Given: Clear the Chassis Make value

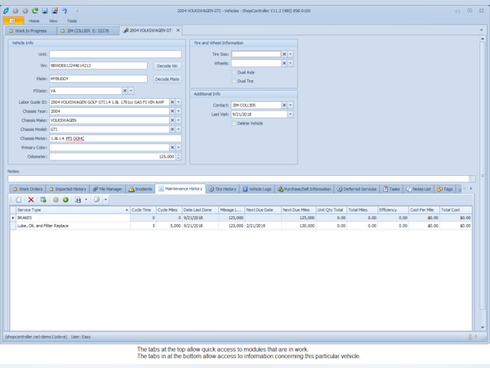Looking at the screenshot, I should tap(172, 120).
